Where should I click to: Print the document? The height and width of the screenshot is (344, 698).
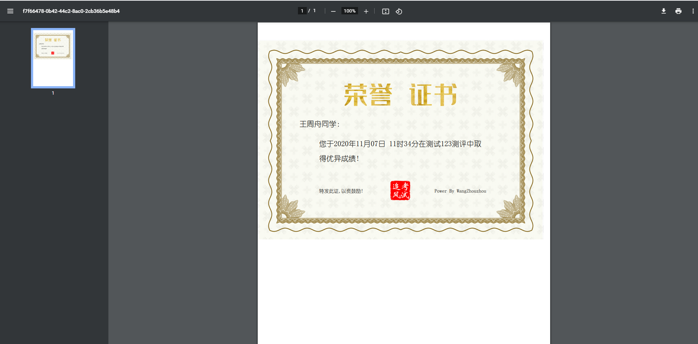pyautogui.click(x=678, y=11)
